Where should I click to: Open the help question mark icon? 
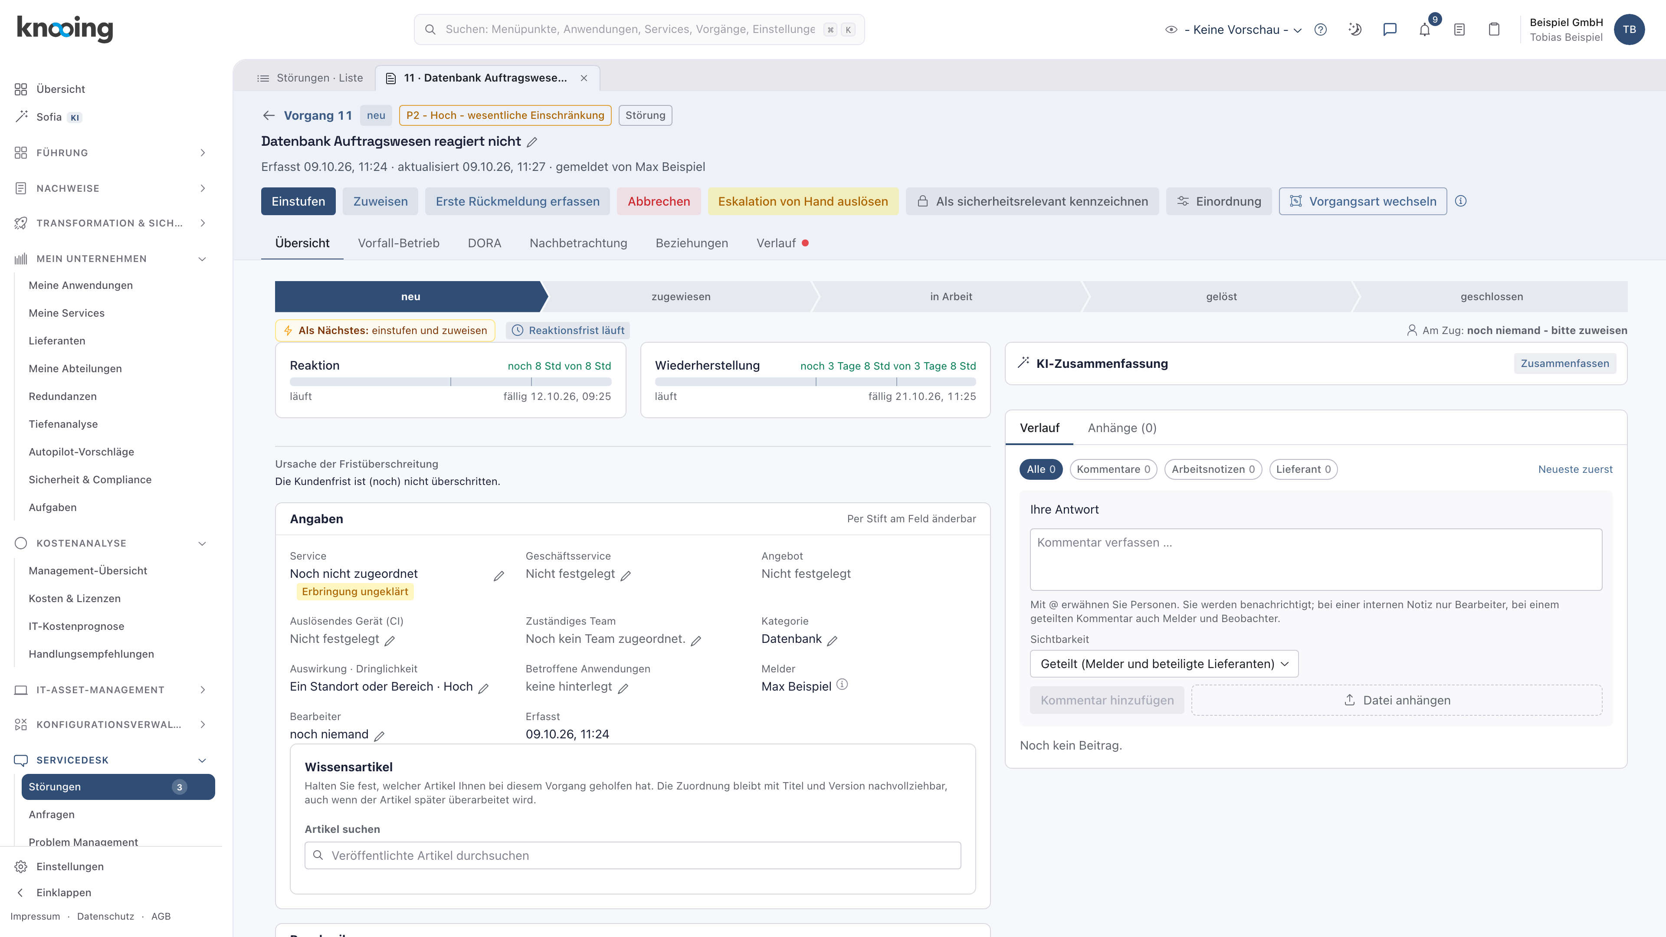click(1321, 30)
